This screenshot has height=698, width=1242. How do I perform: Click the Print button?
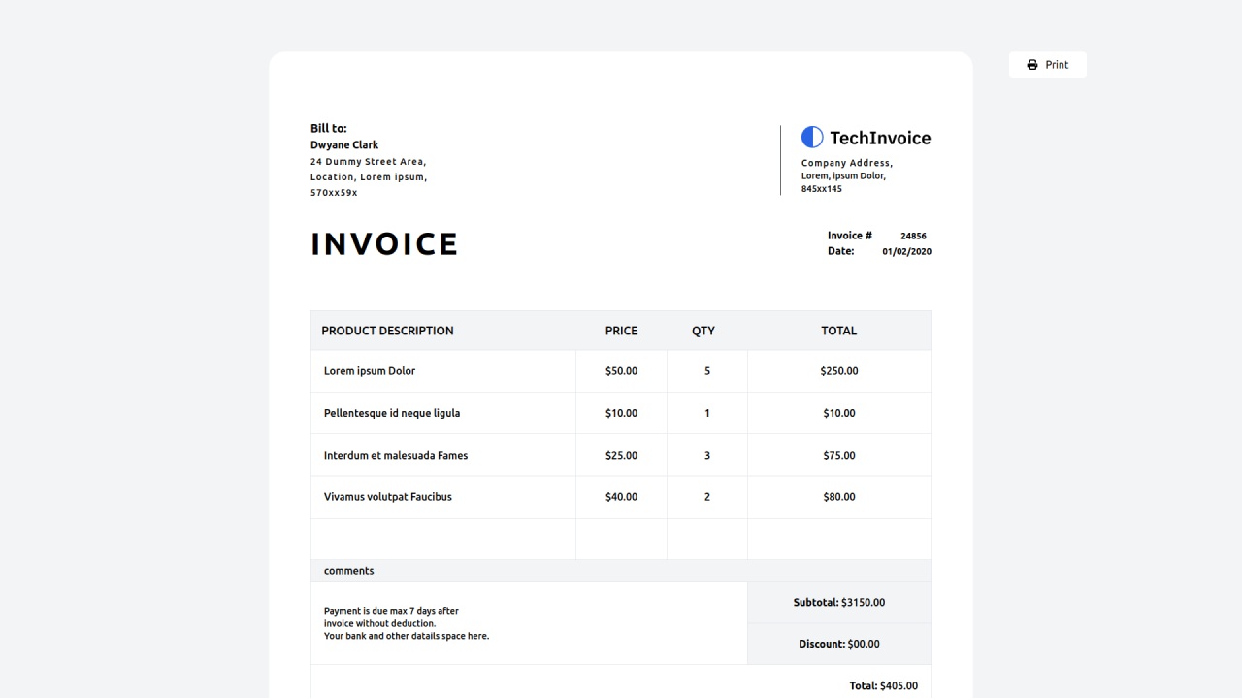pos(1047,65)
